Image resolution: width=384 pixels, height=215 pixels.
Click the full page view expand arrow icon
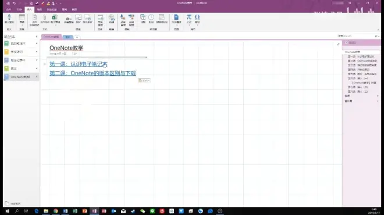[338, 44]
